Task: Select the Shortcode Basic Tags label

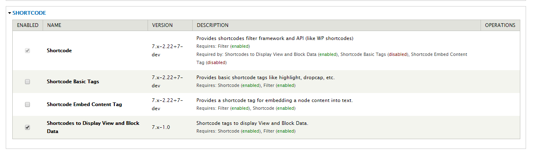Action: [73, 82]
